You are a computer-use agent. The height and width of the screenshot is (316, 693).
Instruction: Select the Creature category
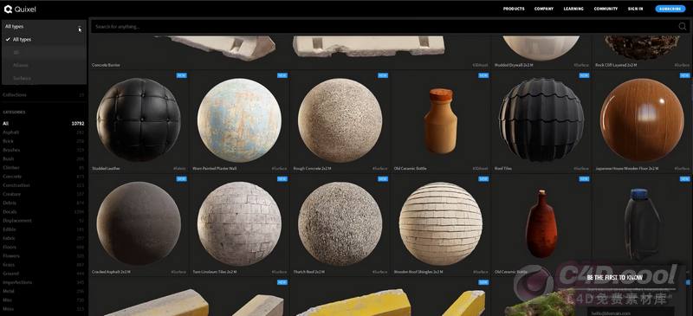click(x=43, y=194)
